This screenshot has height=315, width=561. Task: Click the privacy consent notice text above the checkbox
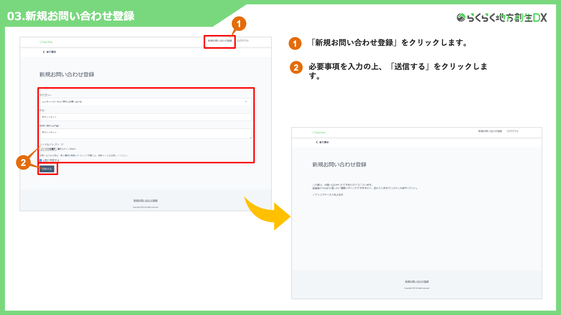point(84,156)
